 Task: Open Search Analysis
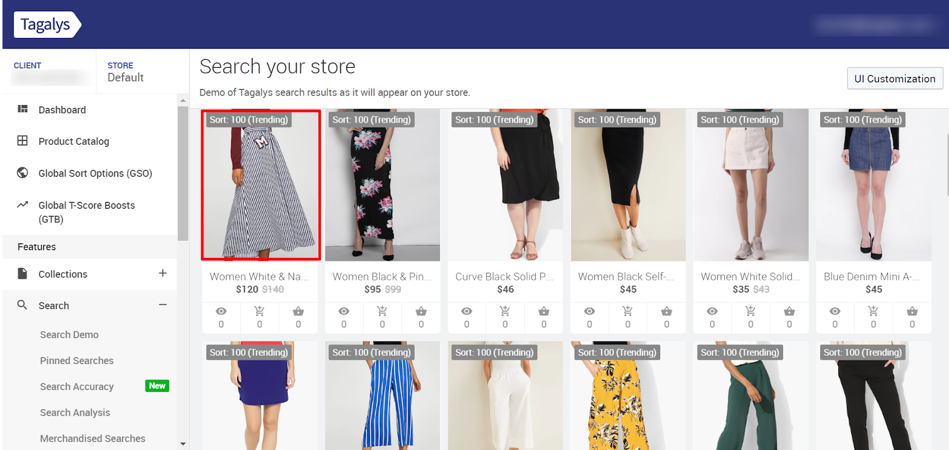(75, 413)
